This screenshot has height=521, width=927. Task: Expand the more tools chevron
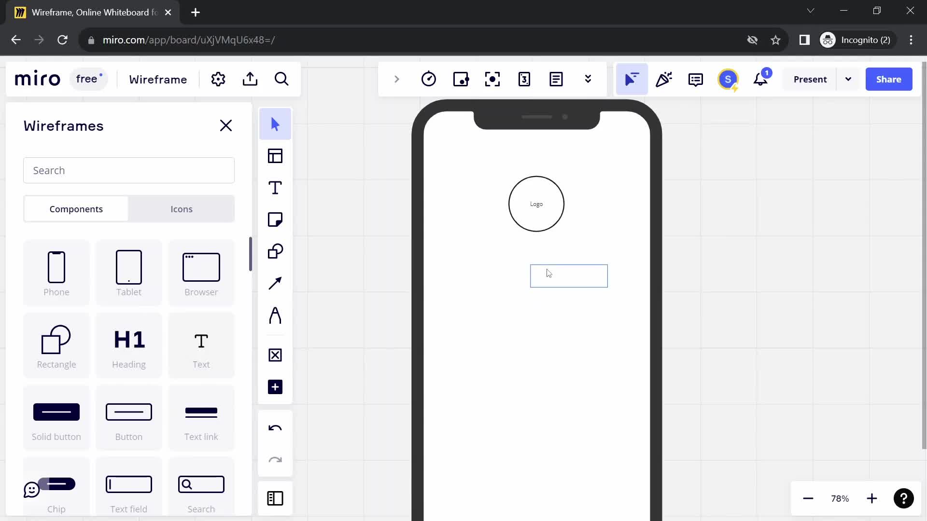pos(588,79)
